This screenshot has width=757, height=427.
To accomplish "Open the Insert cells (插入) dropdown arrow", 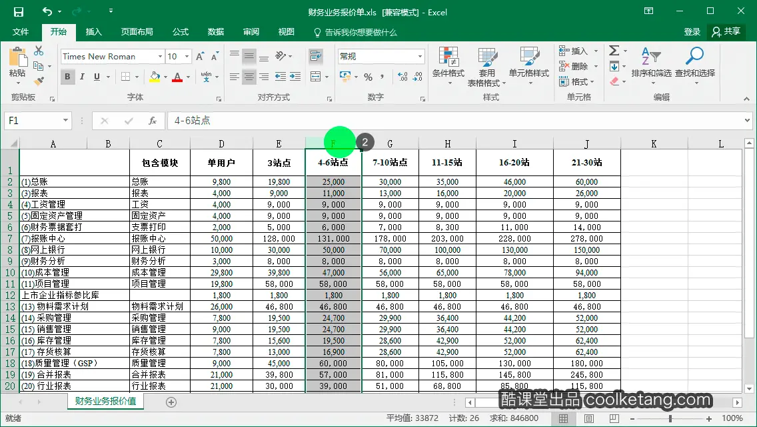I will (596, 51).
